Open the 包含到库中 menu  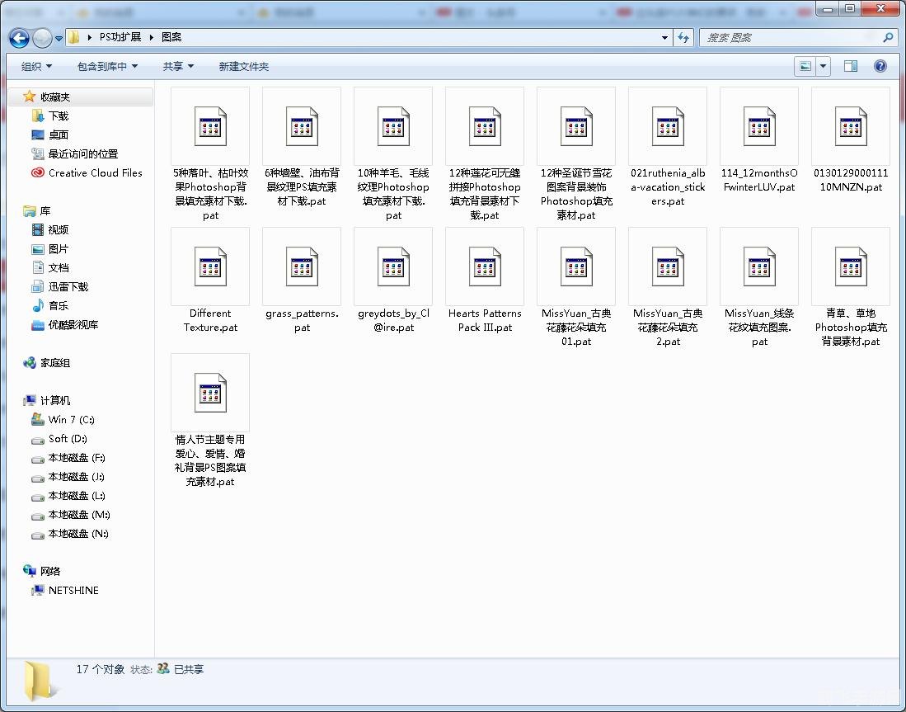[x=107, y=67]
